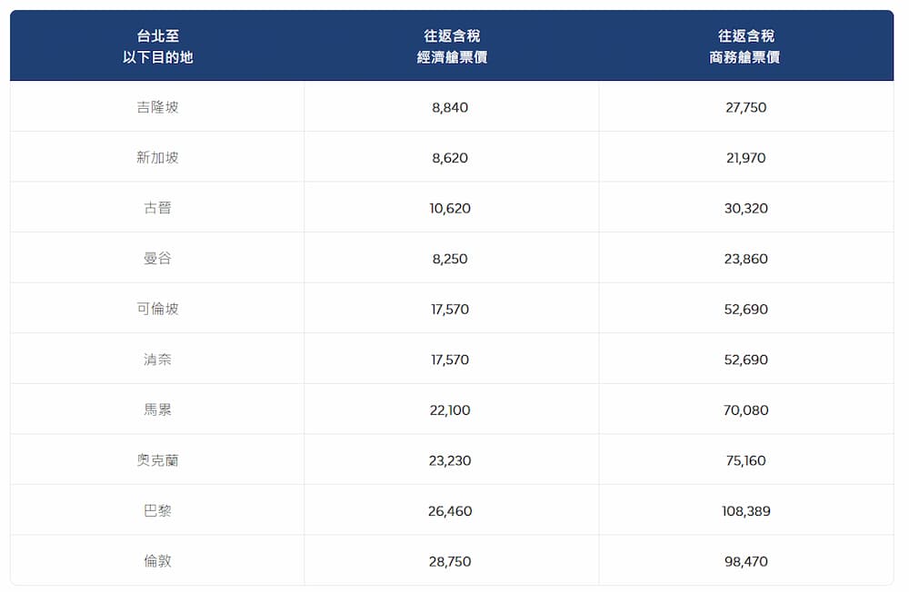Click business fare 75,160 for 奧克蘭
Screen dimensions: 909x592
(745, 460)
